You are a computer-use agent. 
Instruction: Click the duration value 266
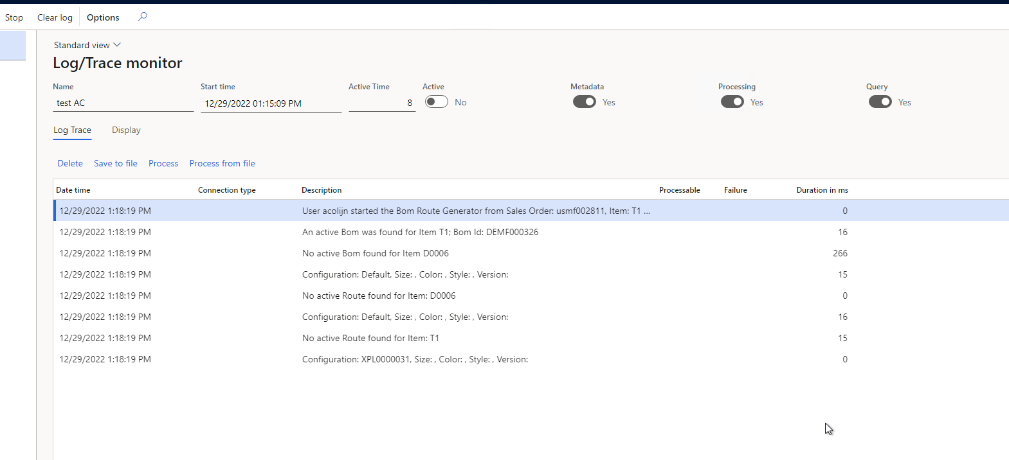point(841,253)
